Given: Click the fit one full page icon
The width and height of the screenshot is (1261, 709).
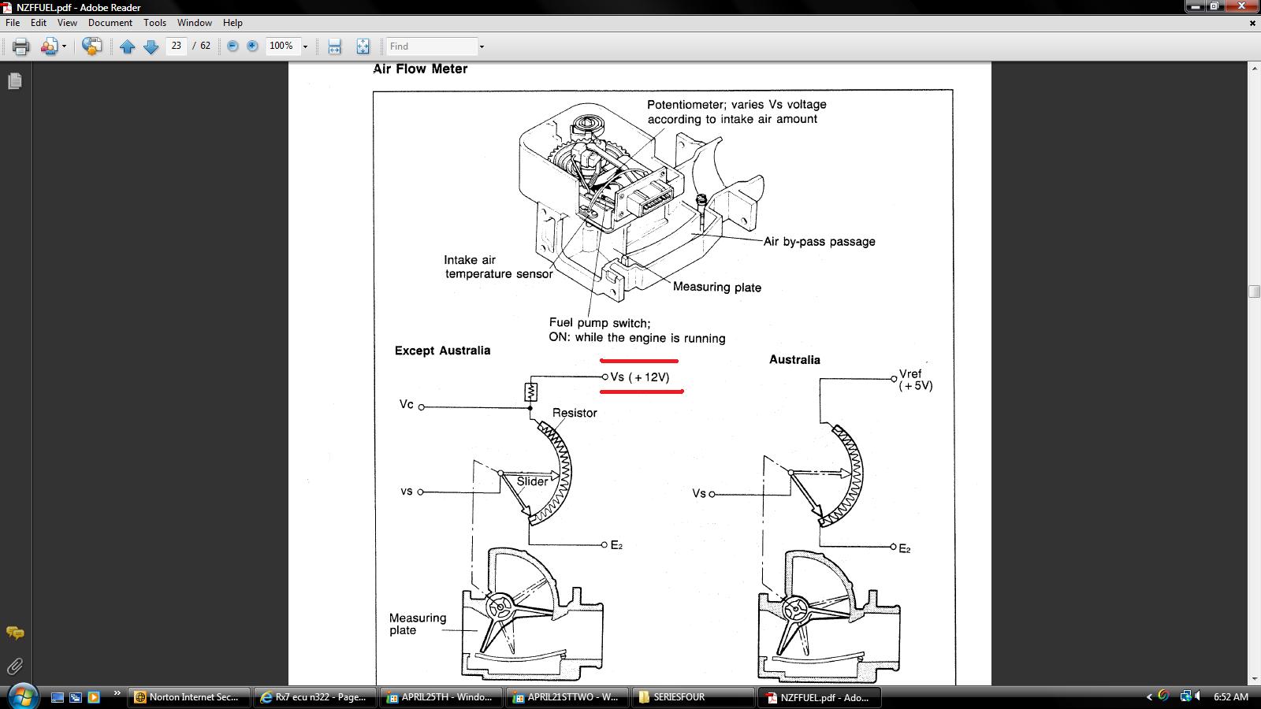Looking at the screenshot, I should (363, 46).
